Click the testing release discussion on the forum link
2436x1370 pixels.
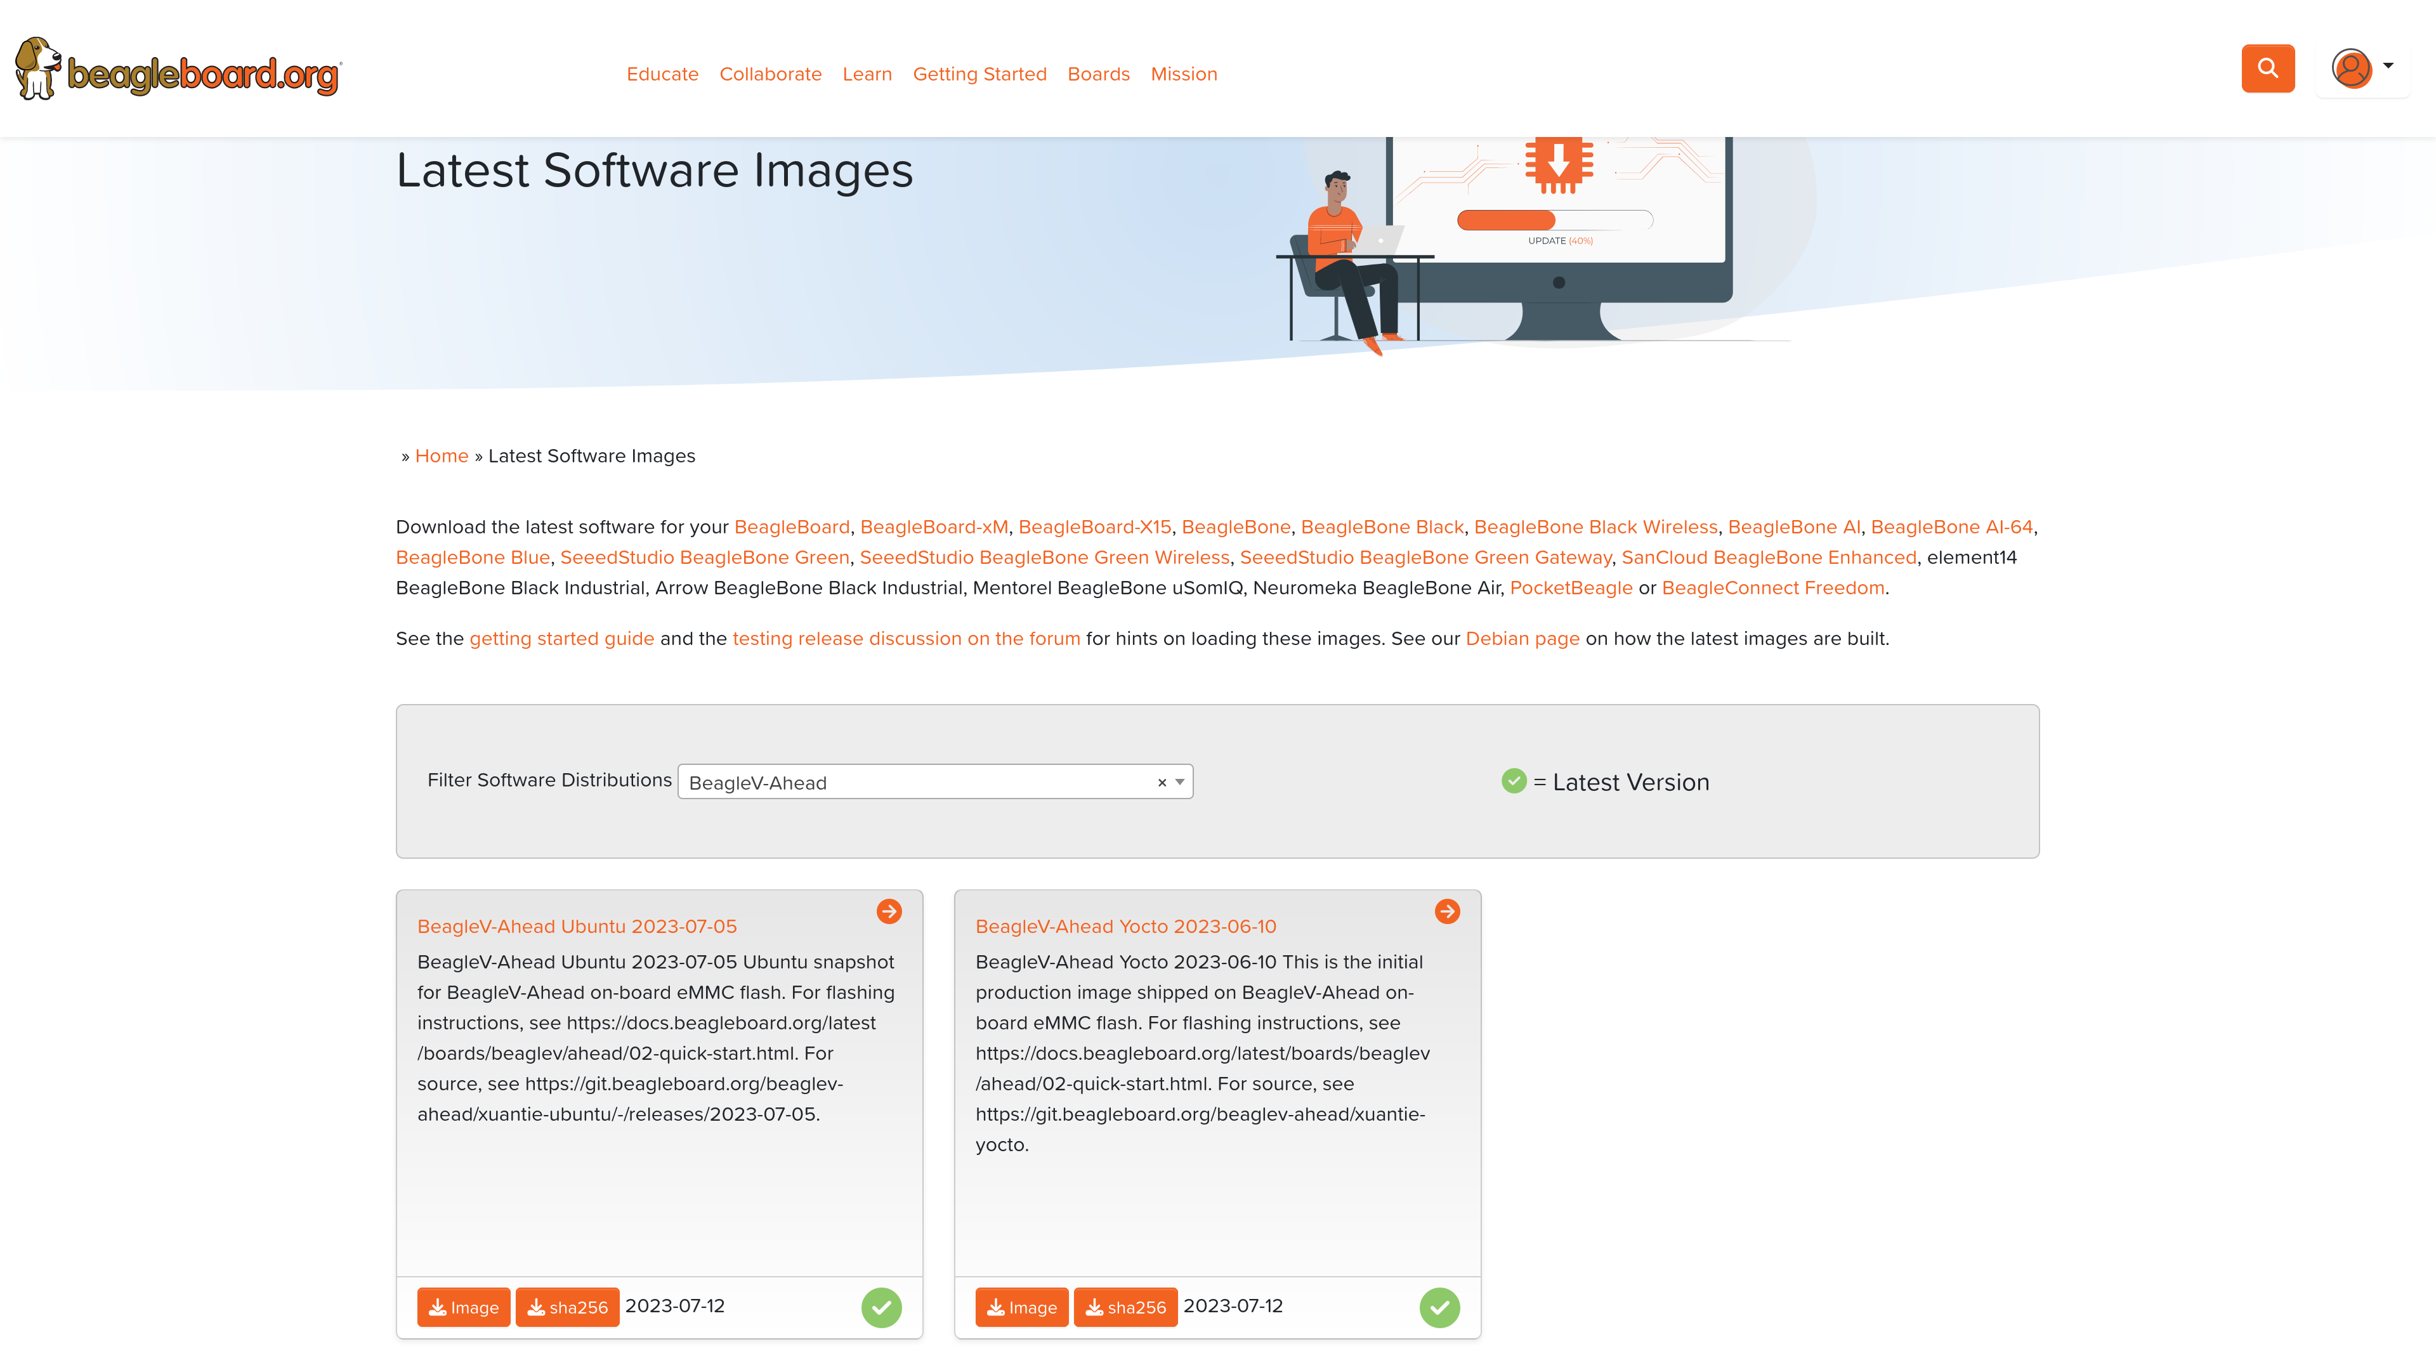click(x=907, y=637)
